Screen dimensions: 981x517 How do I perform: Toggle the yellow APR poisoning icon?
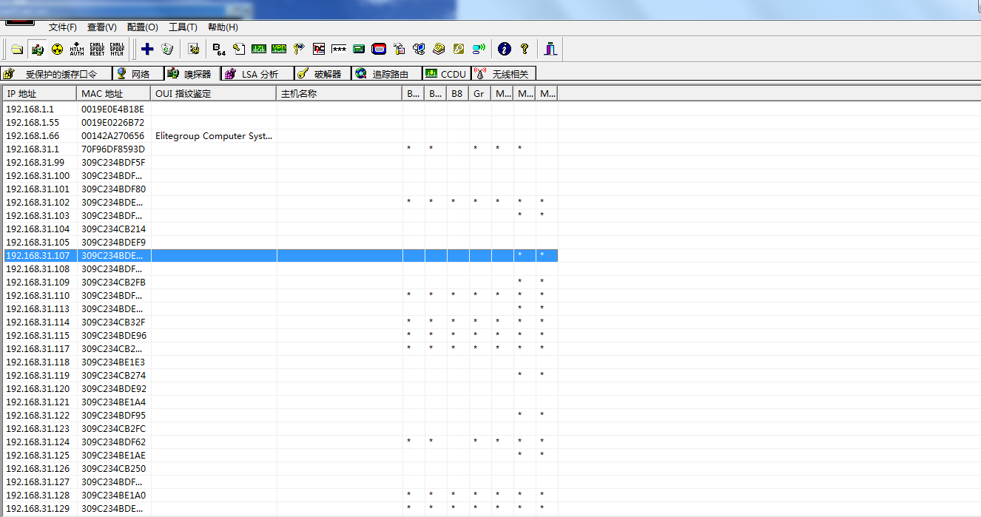tap(57, 49)
